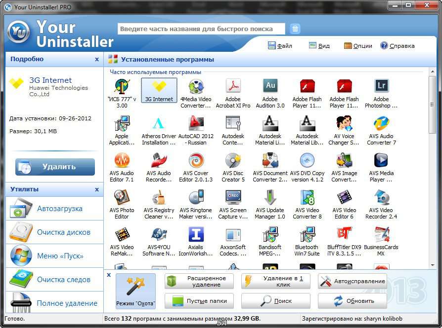Select the Axialis IconWorkshop icon
The height and width of the screenshot is (328, 442).
pyautogui.click(x=196, y=234)
